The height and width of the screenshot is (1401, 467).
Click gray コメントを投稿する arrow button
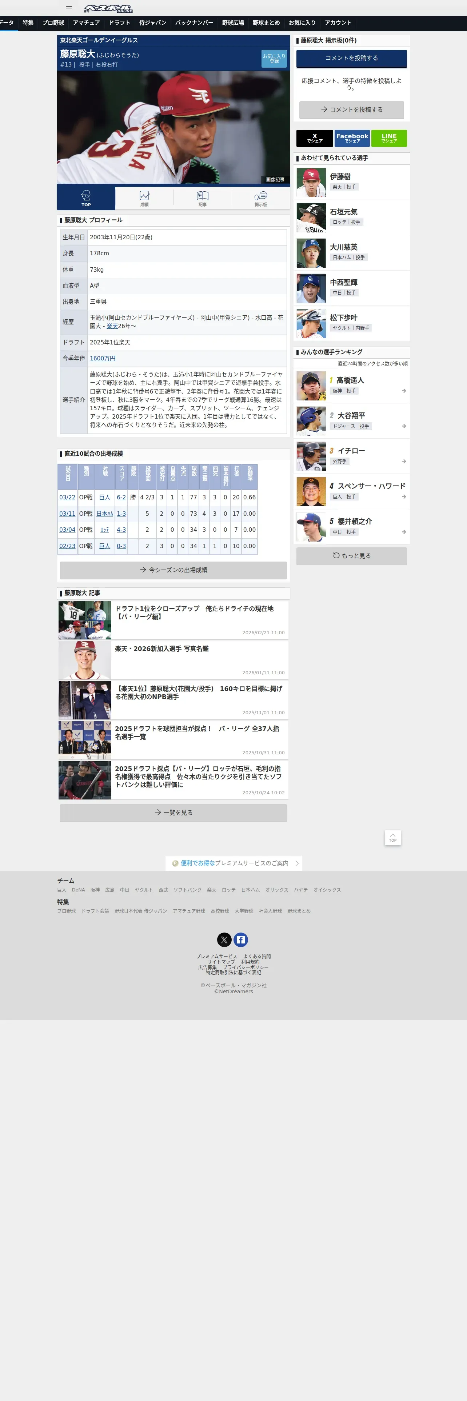352,109
